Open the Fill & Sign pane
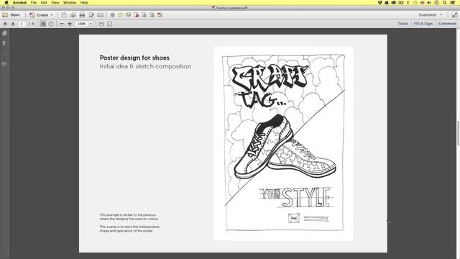Viewport: 460px width, 259px height. point(423,24)
